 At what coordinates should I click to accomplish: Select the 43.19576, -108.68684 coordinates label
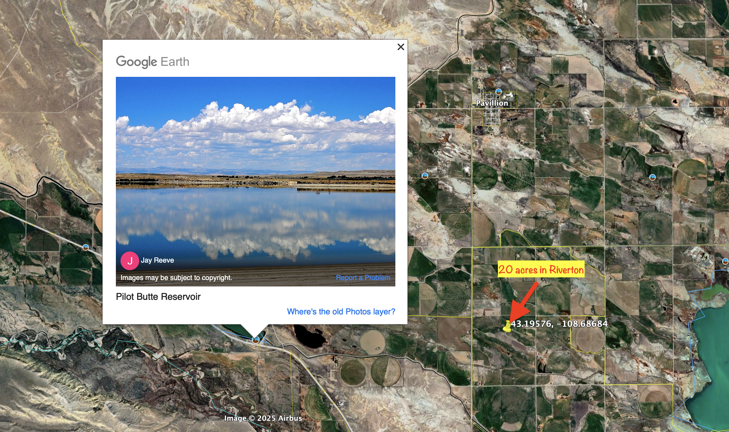point(559,324)
